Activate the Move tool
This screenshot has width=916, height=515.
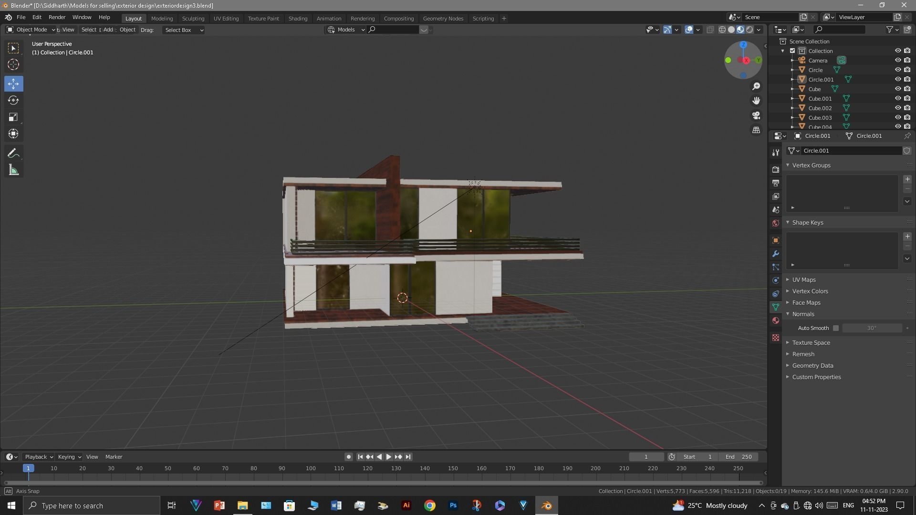point(13,83)
